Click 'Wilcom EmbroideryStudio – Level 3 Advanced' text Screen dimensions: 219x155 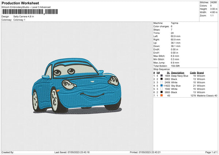(x=26, y=7)
